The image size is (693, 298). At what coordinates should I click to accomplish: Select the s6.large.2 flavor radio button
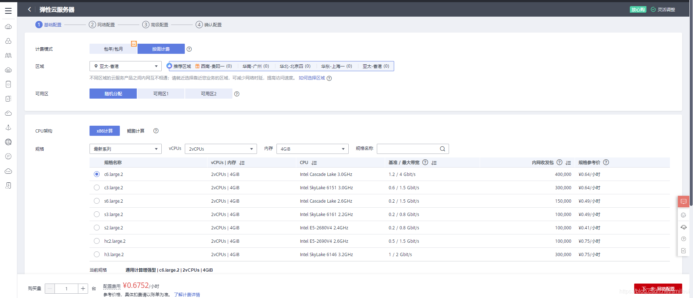tap(97, 201)
